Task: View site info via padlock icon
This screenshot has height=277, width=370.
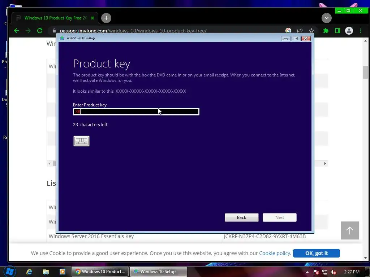Action: tap(54, 31)
